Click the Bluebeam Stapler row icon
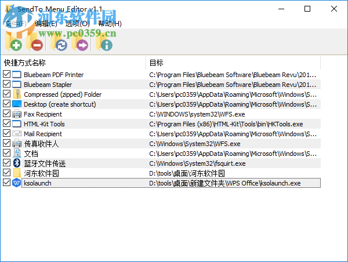This screenshot has width=348, height=262. point(17,85)
